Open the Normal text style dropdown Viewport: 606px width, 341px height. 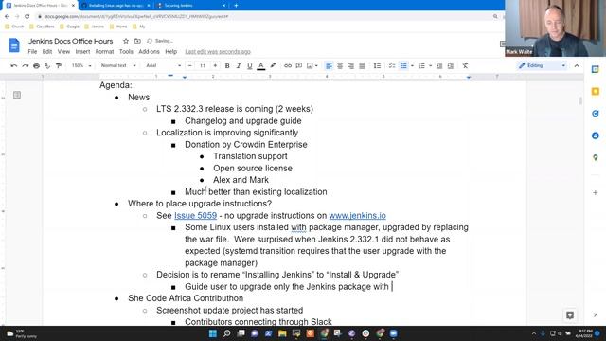118,65
